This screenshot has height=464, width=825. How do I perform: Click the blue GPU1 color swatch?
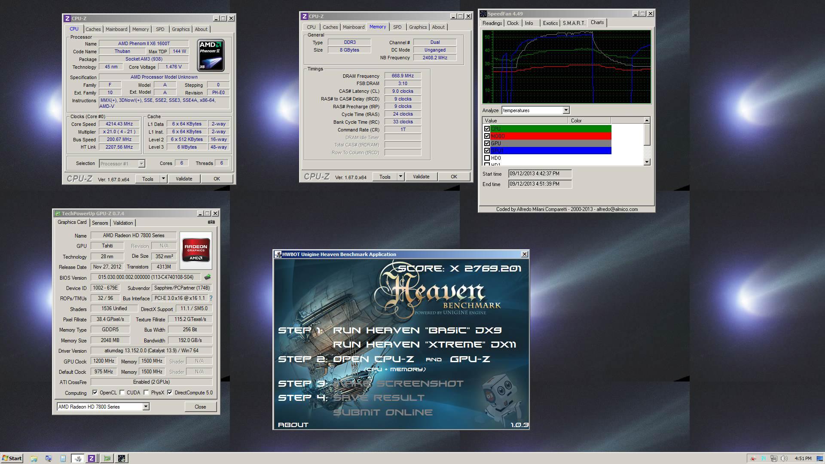pyautogui.click(x=551, y=150)
